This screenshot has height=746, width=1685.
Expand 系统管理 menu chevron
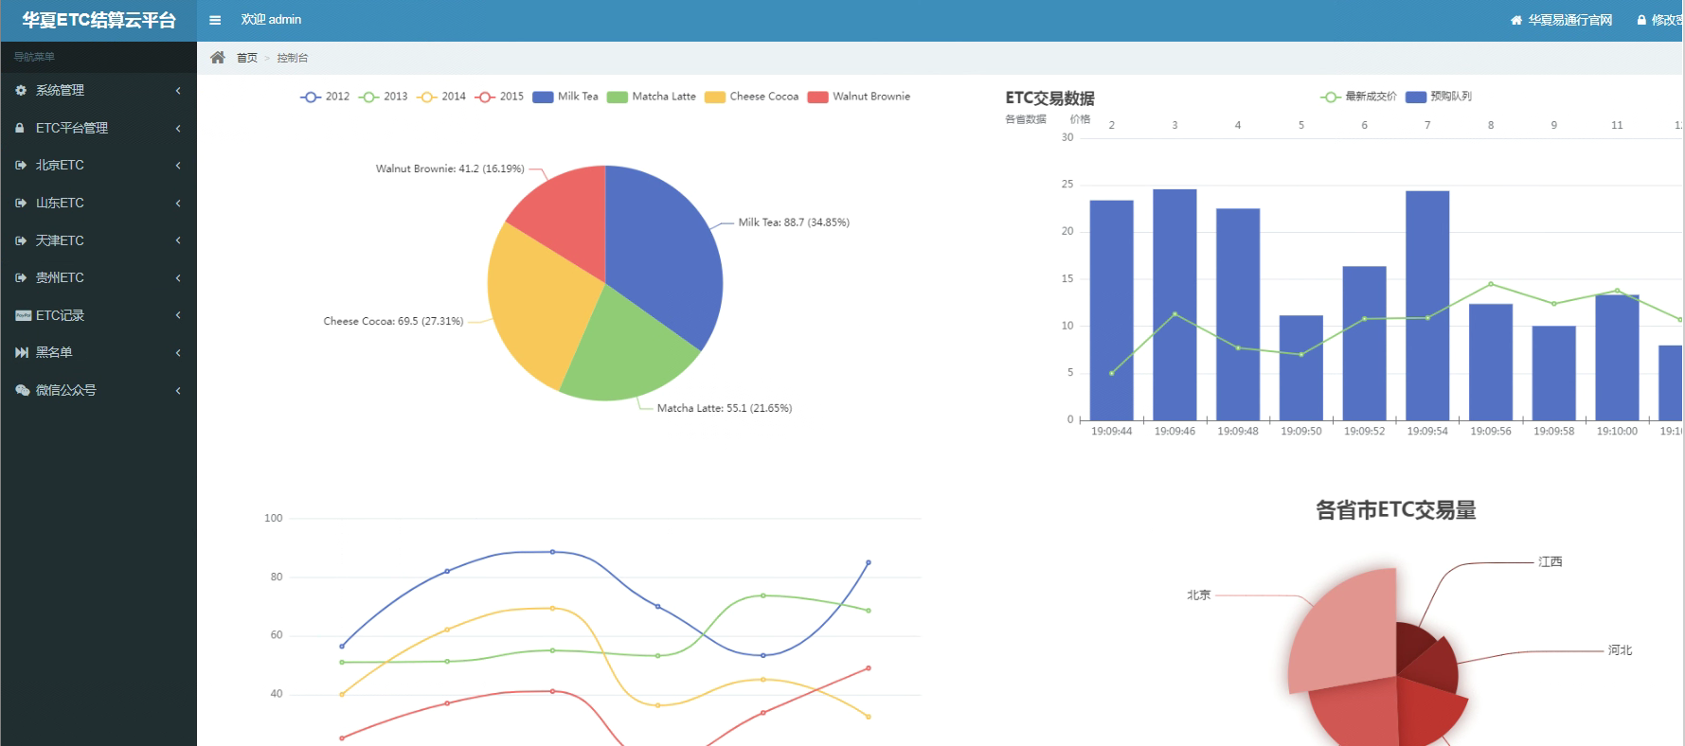coord(178,90)
